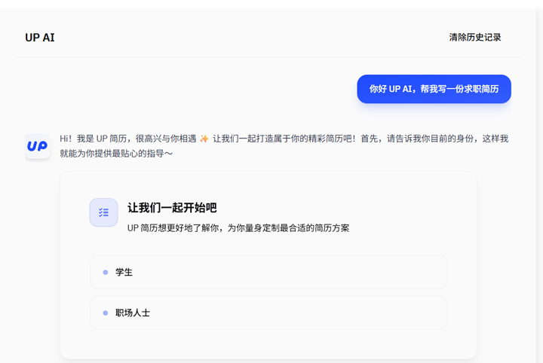Viewport: 543px width, 363px height.
Task: Click the UP logo avatar icon
Action: point(38,146)
